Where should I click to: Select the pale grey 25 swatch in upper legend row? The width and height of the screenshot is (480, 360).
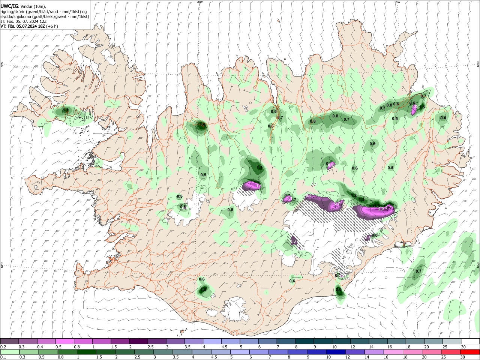point(452,342)
